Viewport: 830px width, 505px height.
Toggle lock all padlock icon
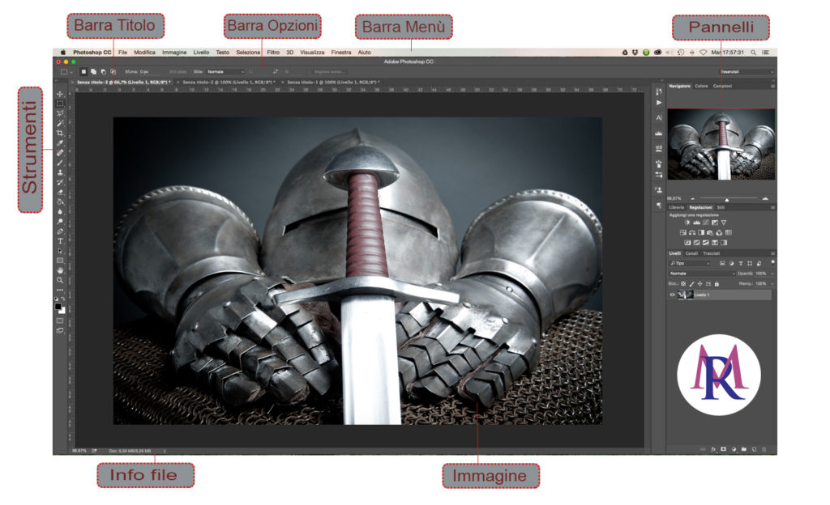[717, 284]
